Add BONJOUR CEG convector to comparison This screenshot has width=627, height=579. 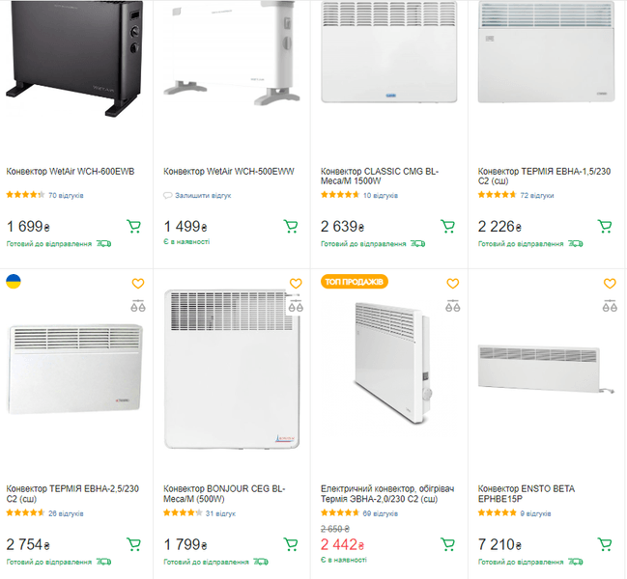click(x=296, y=307)
